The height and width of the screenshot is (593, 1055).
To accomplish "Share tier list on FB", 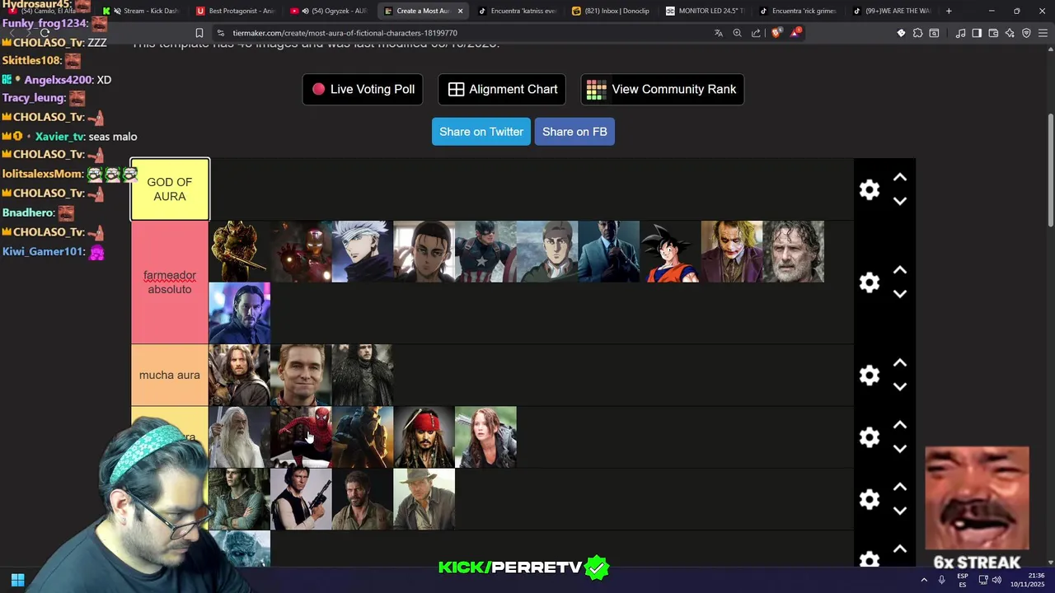I will [x=574, y=132].
